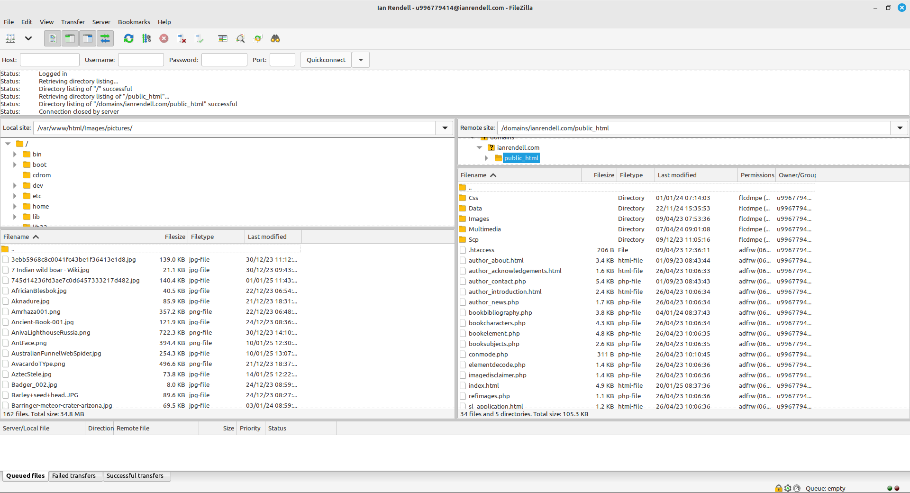The height and width of the screenshot is (493, 910).
Task: Toggle transfer queue display
Action: coord(105,38)
